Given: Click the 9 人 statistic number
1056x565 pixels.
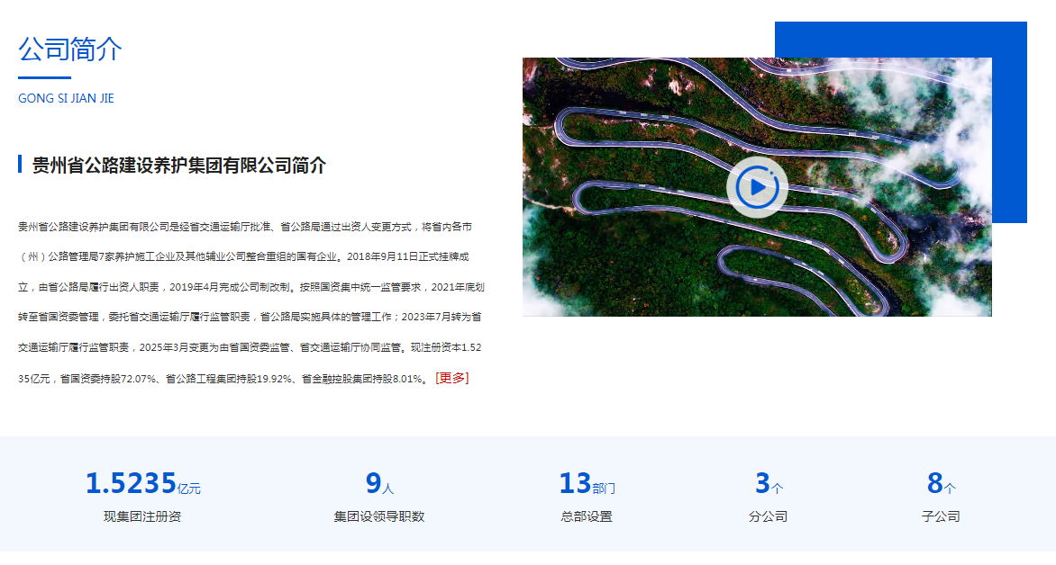Looking at the screenshot, I should (379, 484).
